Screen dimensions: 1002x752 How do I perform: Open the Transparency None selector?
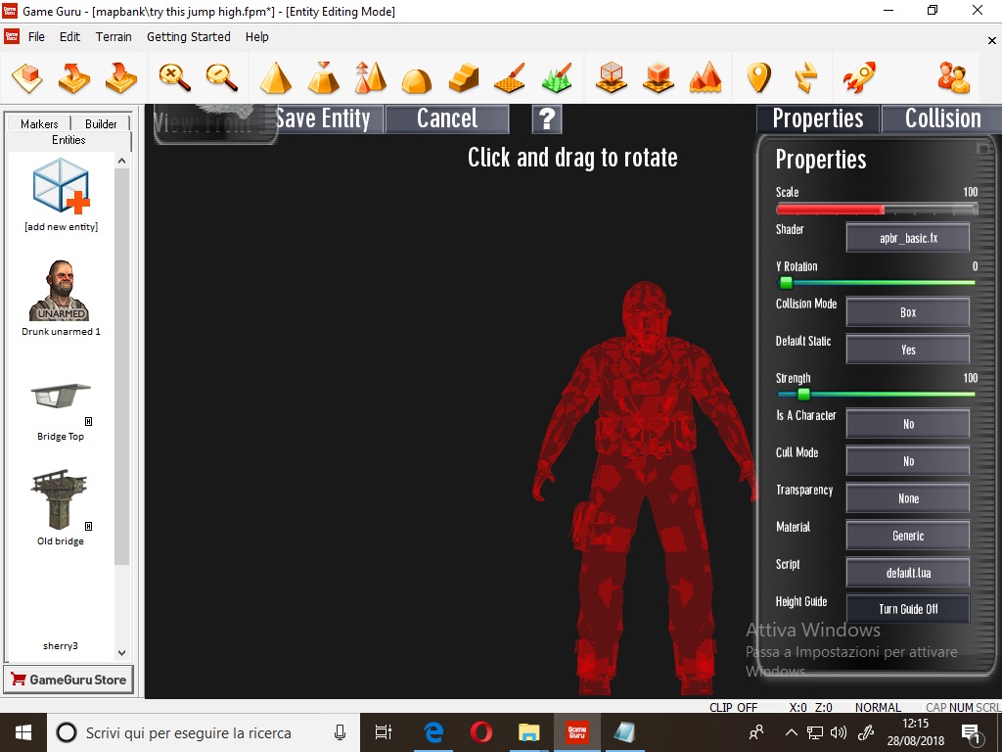click(x=907, y=498)
